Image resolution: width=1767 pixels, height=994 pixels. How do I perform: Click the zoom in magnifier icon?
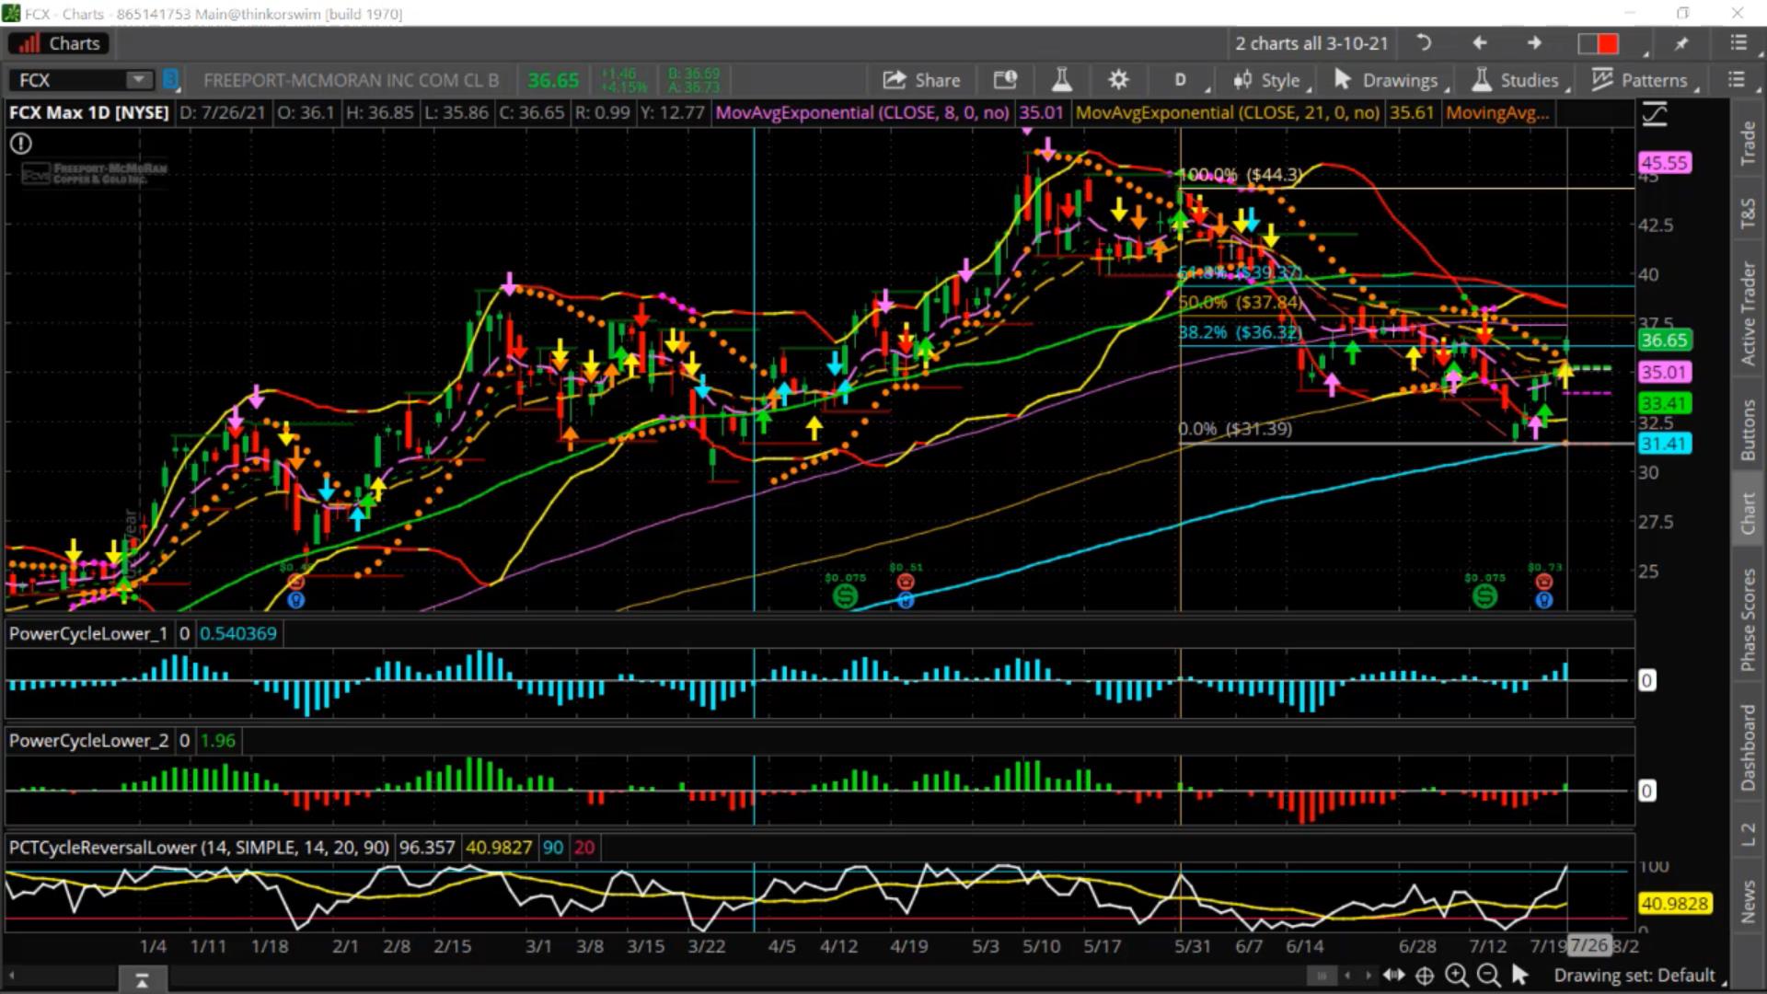pos(1456,975)
